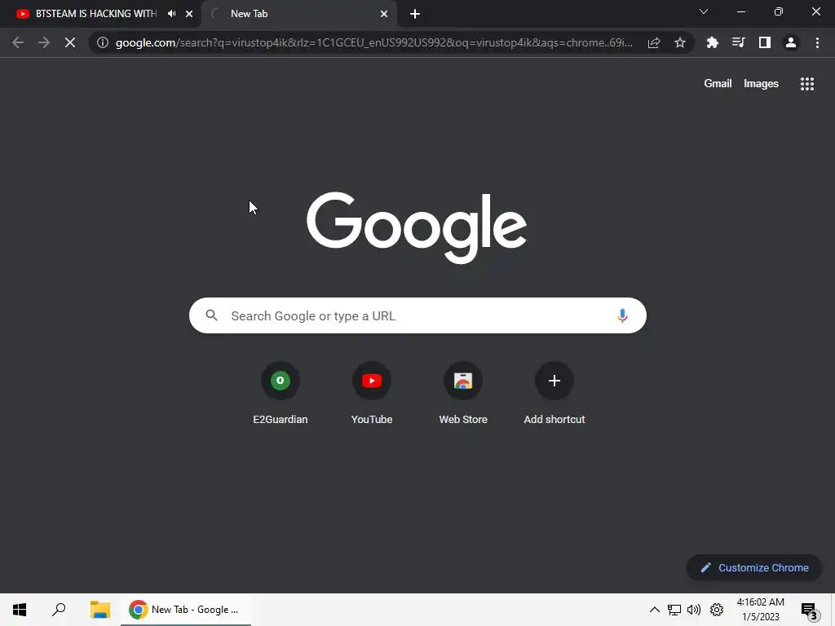Open Chrome profile icon
Screen dimensions: 835x626
[x=791, y=42]
